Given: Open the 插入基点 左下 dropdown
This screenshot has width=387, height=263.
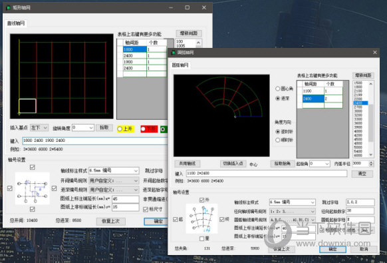Looking at the screenshot, I should tap(39, 128).
